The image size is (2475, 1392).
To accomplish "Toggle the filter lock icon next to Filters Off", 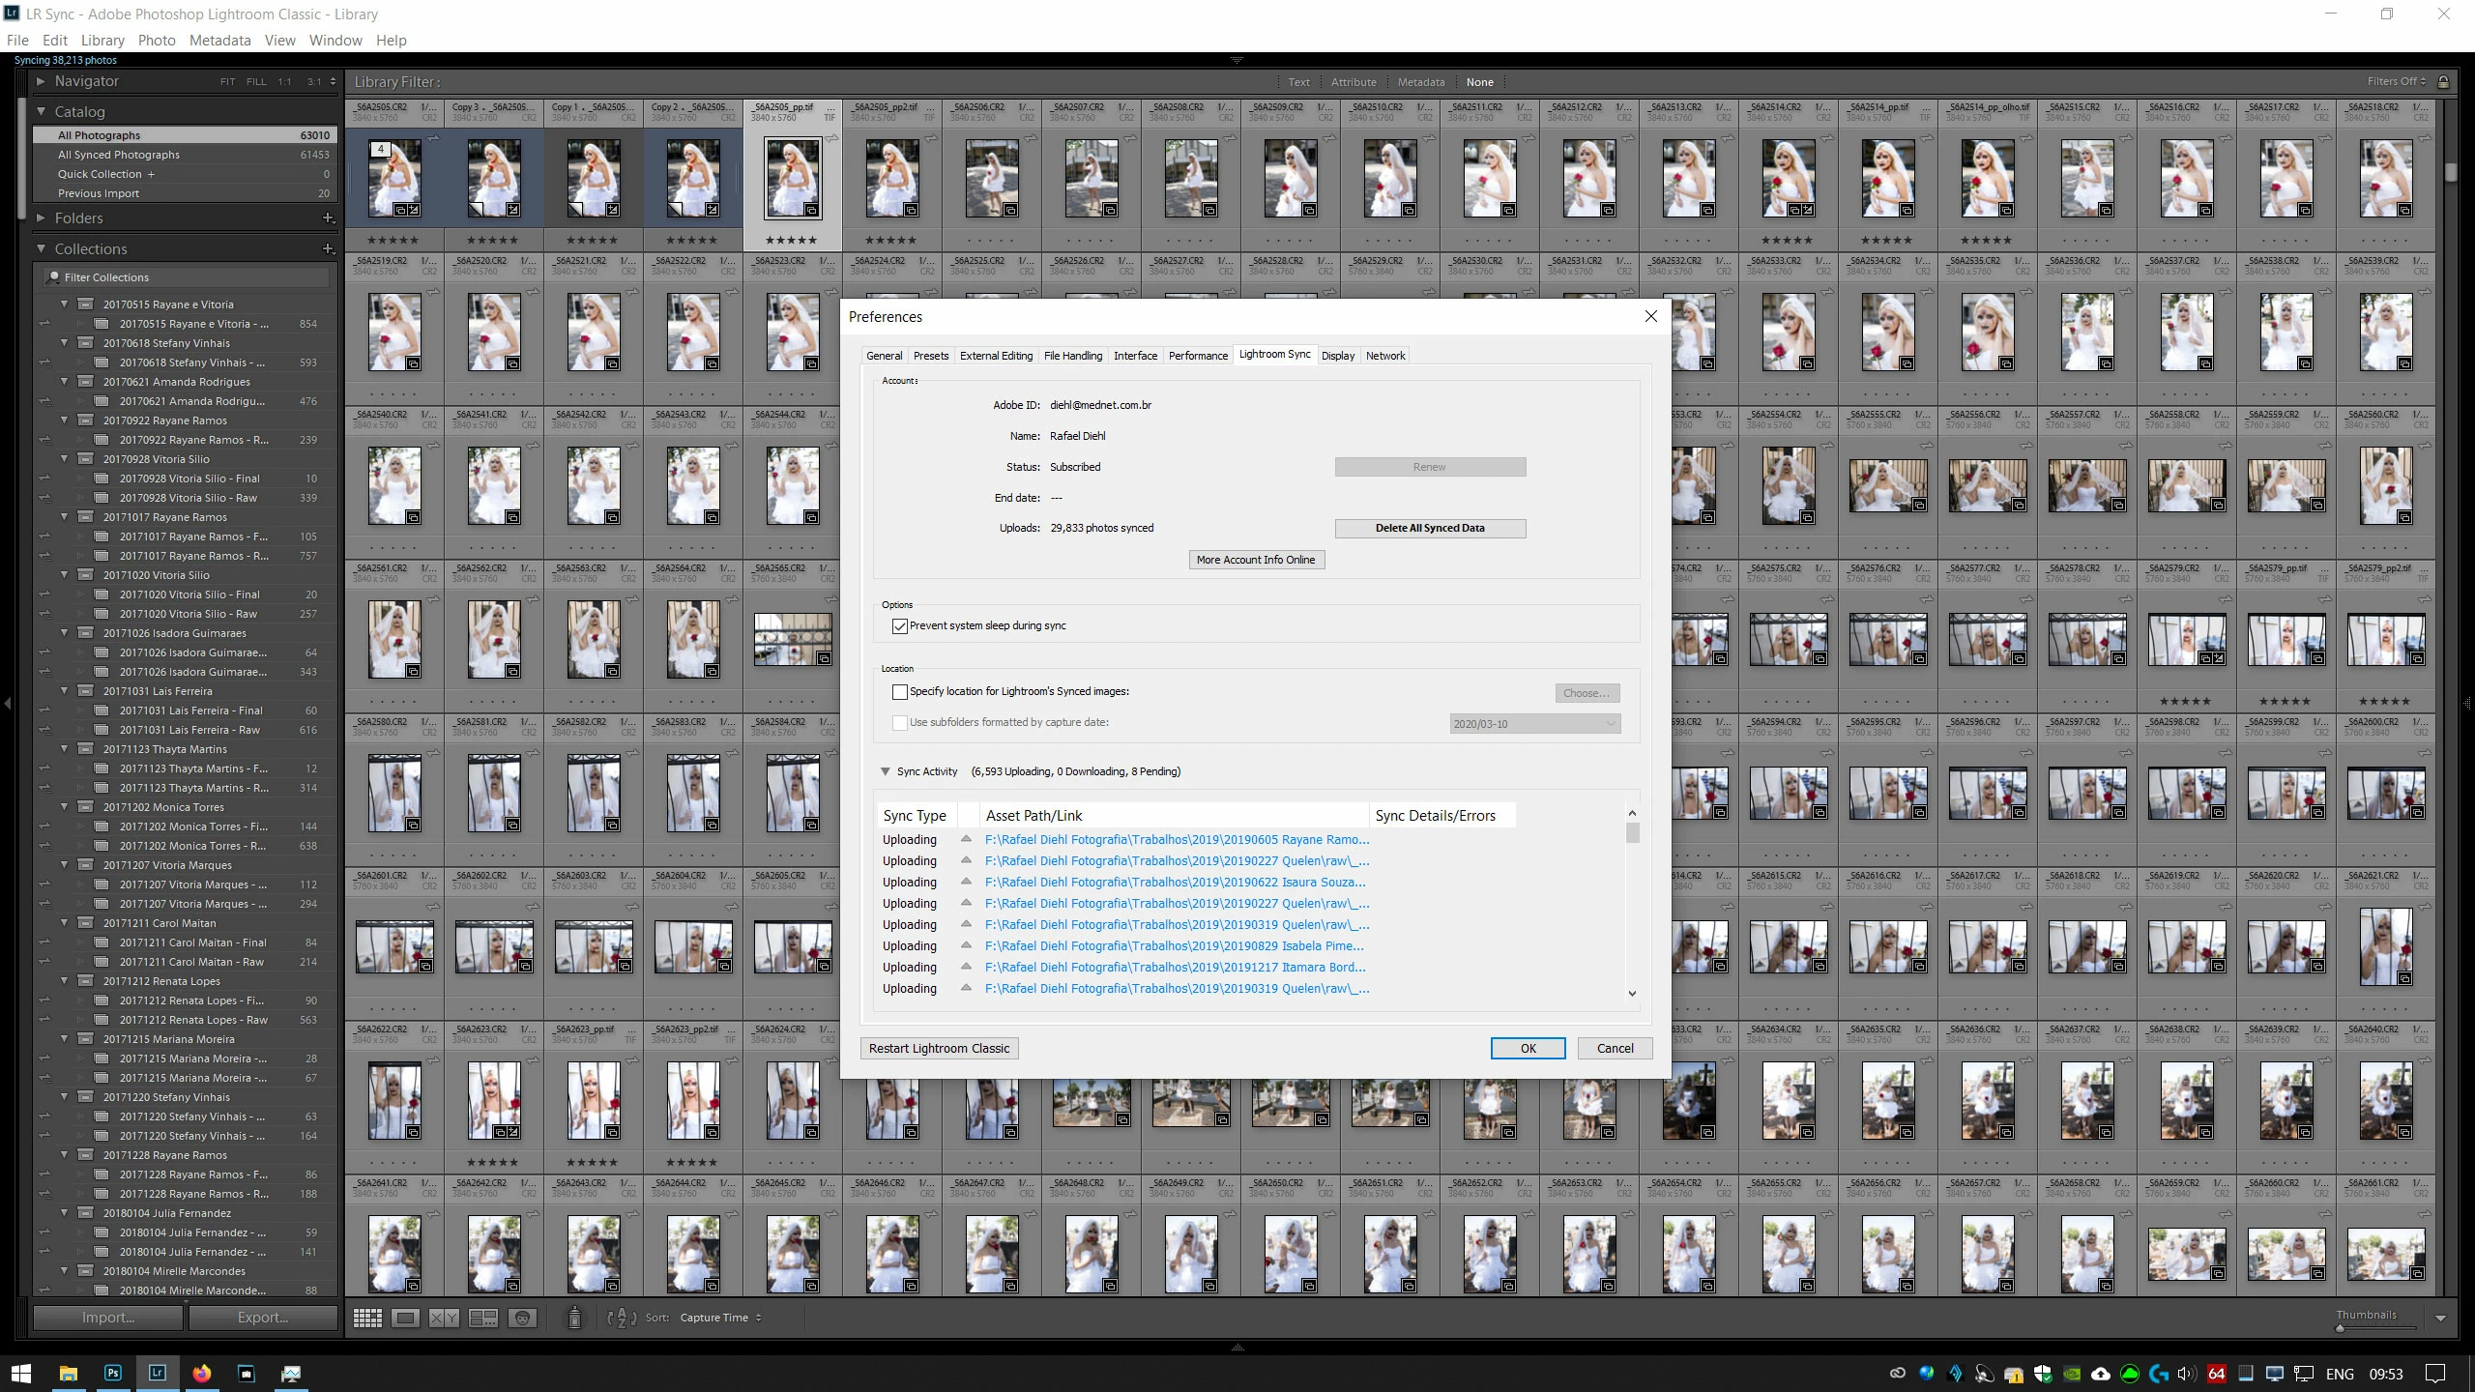I will (2443, 82).
